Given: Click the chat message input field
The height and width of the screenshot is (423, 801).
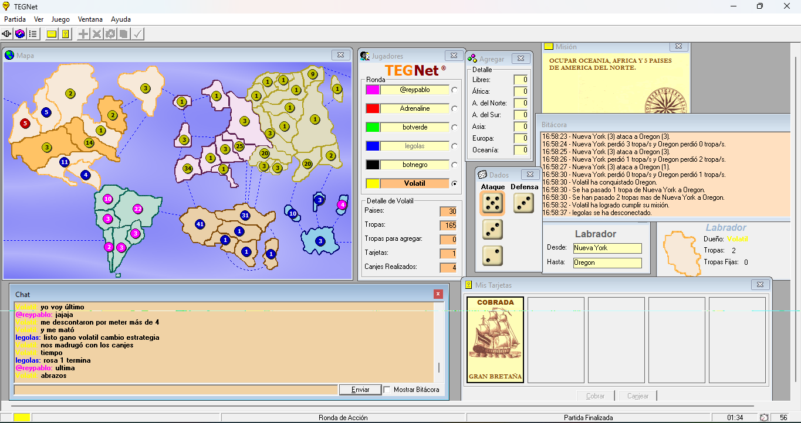Looking at the screenshot, I should point(176,390).
